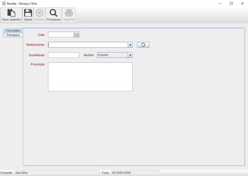Click into the Medicamento text box
This screenshot has width=248, height=176.
pos(87,45)
